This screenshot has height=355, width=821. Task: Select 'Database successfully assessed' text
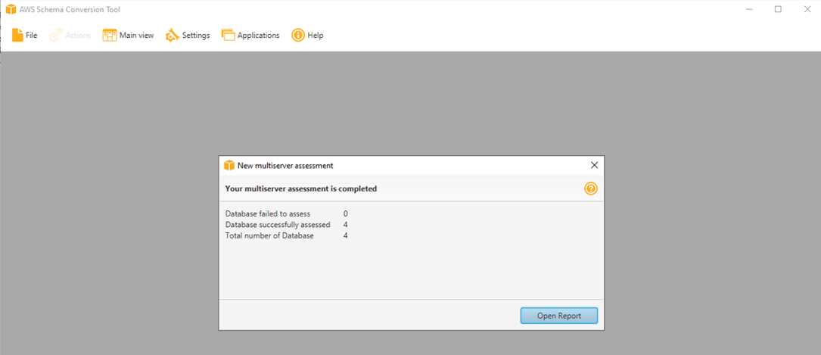click(x=278, y=225)
